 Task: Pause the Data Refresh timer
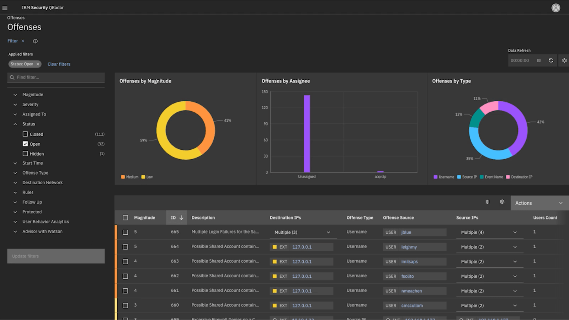tap(539, 60)
